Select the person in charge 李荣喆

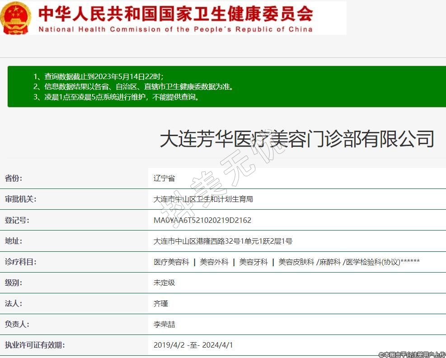[x=164, y=324]
